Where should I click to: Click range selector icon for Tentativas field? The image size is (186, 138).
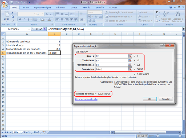130,61
